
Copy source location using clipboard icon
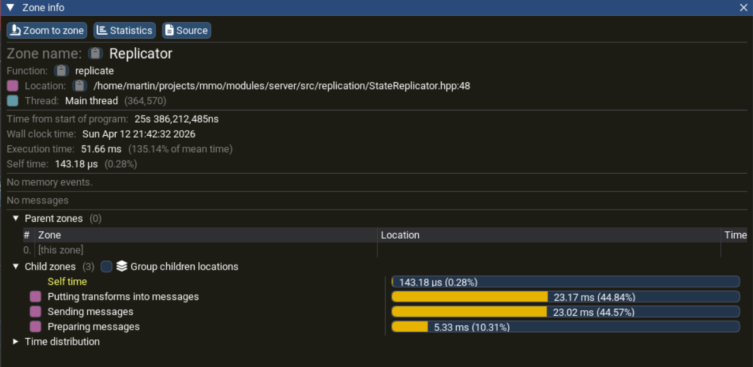pyautogui.click(x=79, y=86)
